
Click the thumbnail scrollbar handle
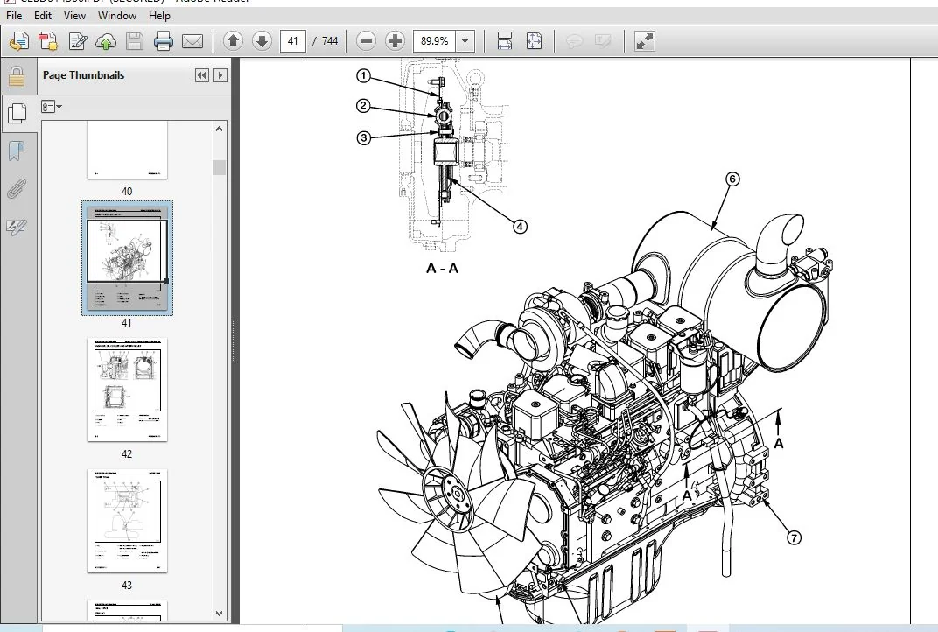click(x=219, y=167)
